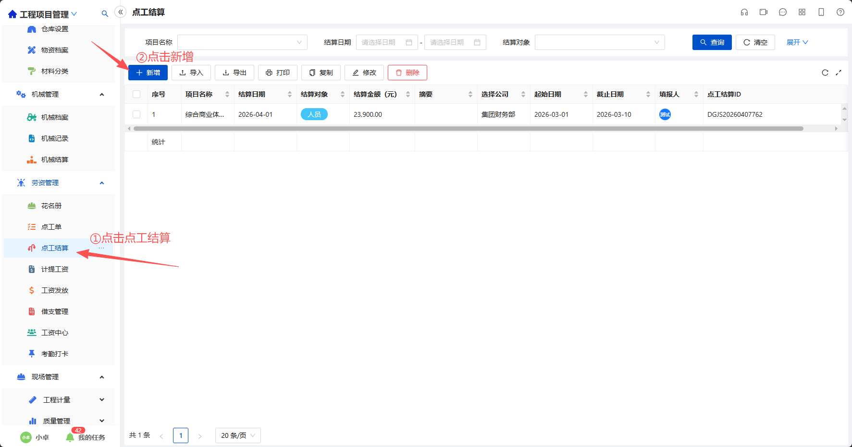
Task: Click the sidebar search magnifier icon
Action: [105, 14]
